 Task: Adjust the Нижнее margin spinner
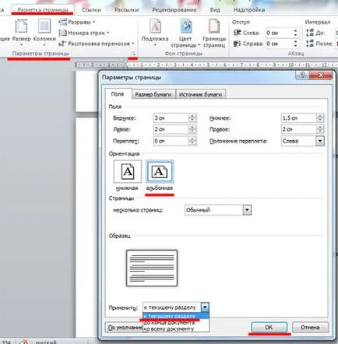click(x=320, y=118)
